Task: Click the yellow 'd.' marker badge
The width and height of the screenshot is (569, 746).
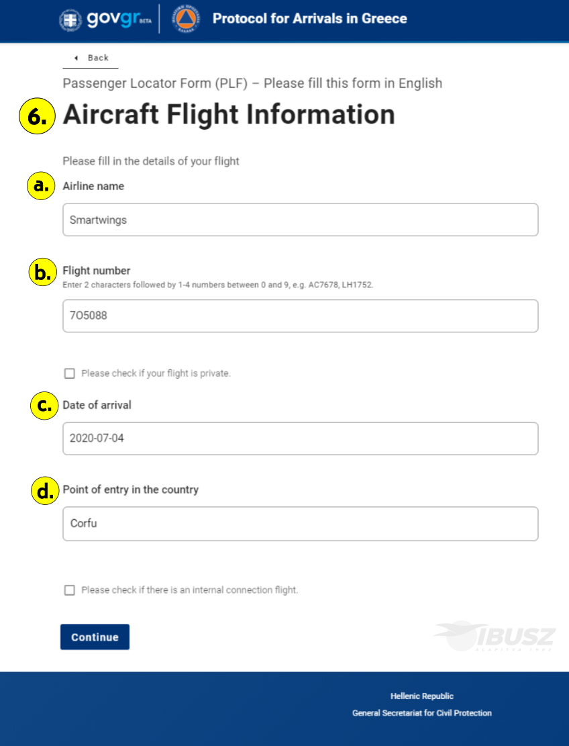Action: point(45,491)
